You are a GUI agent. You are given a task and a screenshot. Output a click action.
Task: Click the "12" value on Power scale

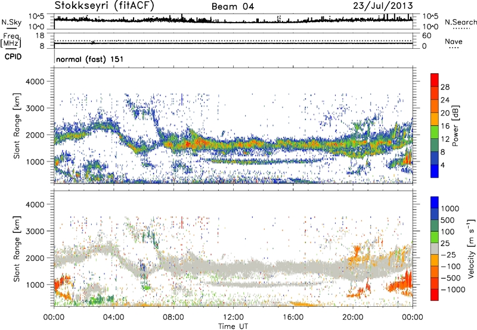445,139
